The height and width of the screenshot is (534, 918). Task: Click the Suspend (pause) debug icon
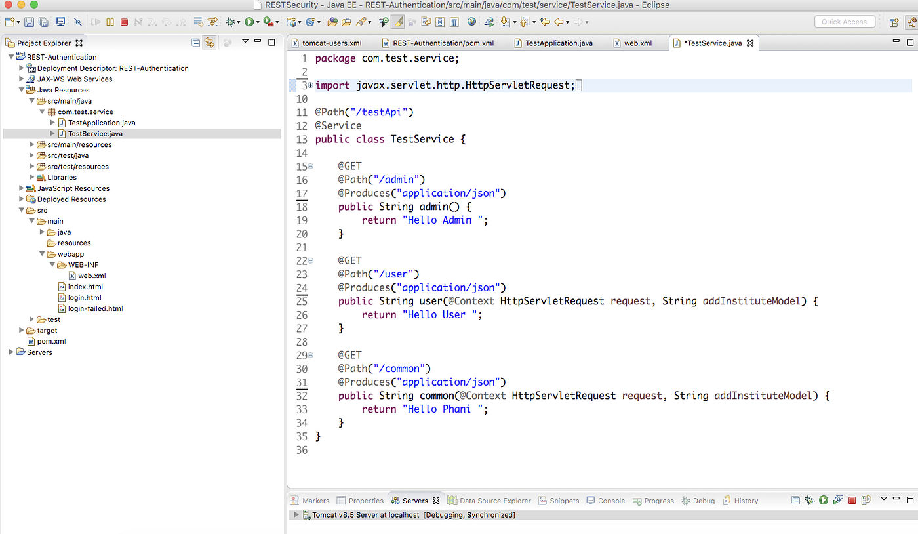[x=110, y=22]
